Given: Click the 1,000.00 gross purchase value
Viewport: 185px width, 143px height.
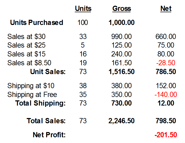Looking at the screenshot, I should pos(121,23).
